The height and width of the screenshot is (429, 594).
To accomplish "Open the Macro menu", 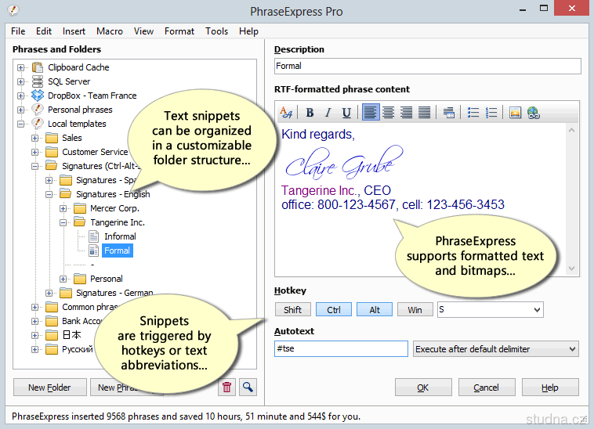I will click(x=110, y=31).
